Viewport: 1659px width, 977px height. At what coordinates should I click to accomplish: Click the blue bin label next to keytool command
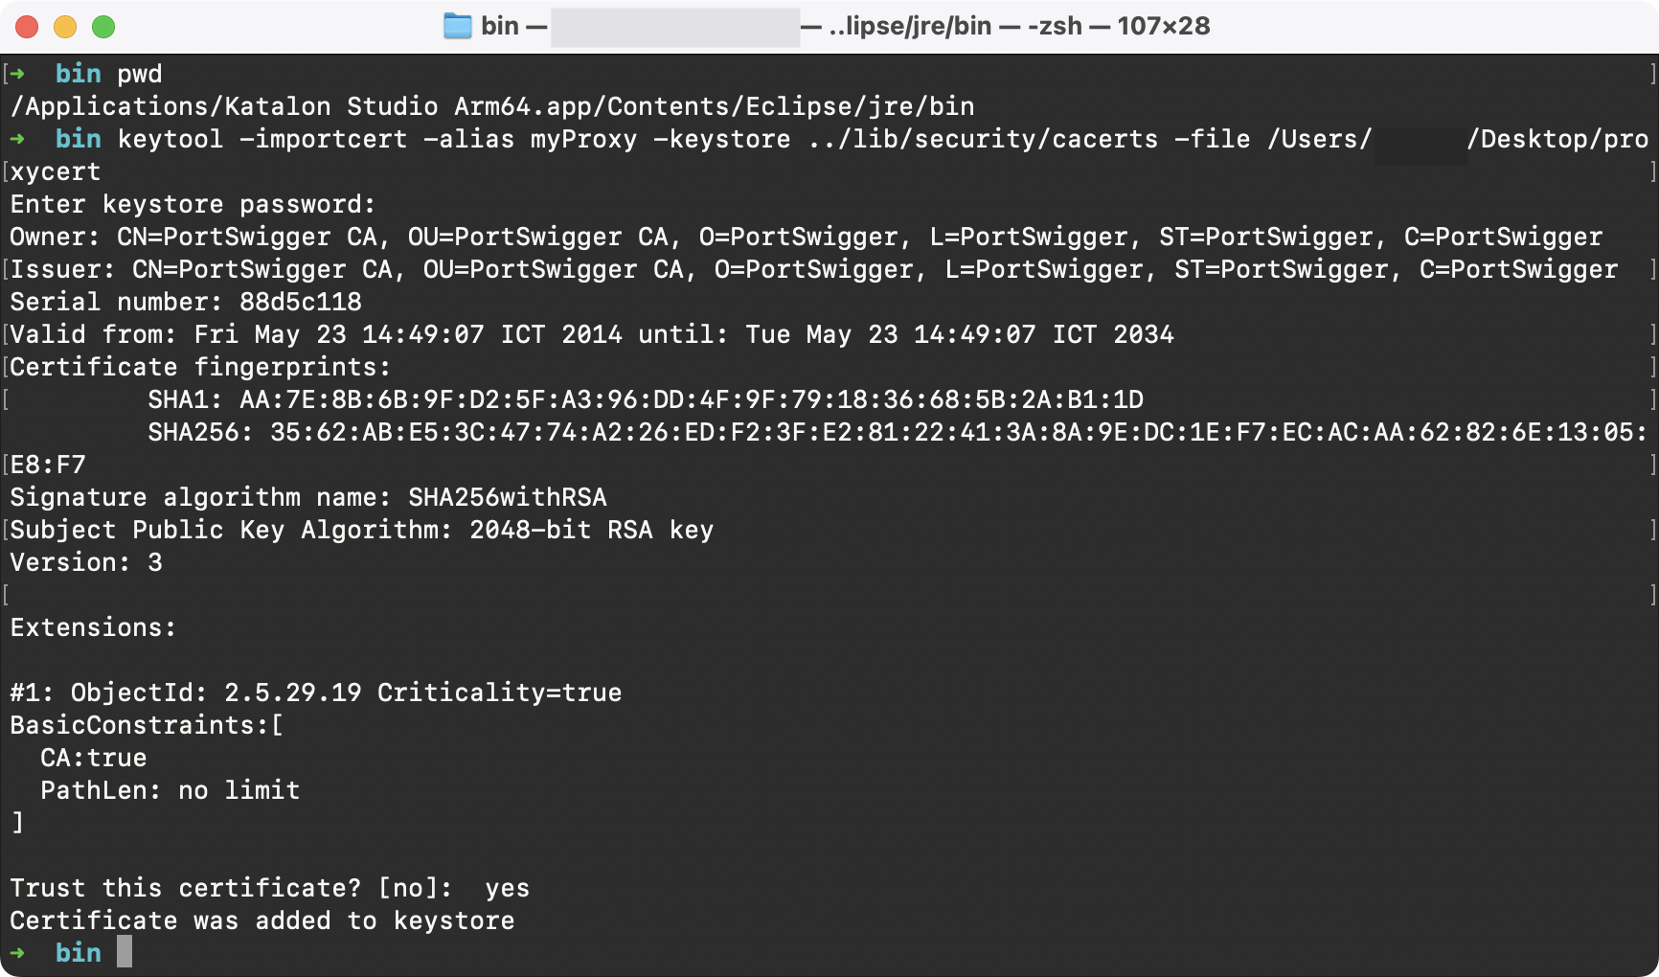(x=77, y=139)
